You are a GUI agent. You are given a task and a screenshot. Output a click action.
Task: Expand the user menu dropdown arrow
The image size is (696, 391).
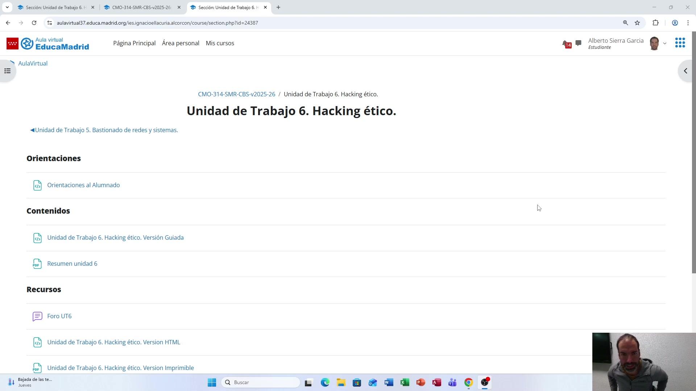665,43
